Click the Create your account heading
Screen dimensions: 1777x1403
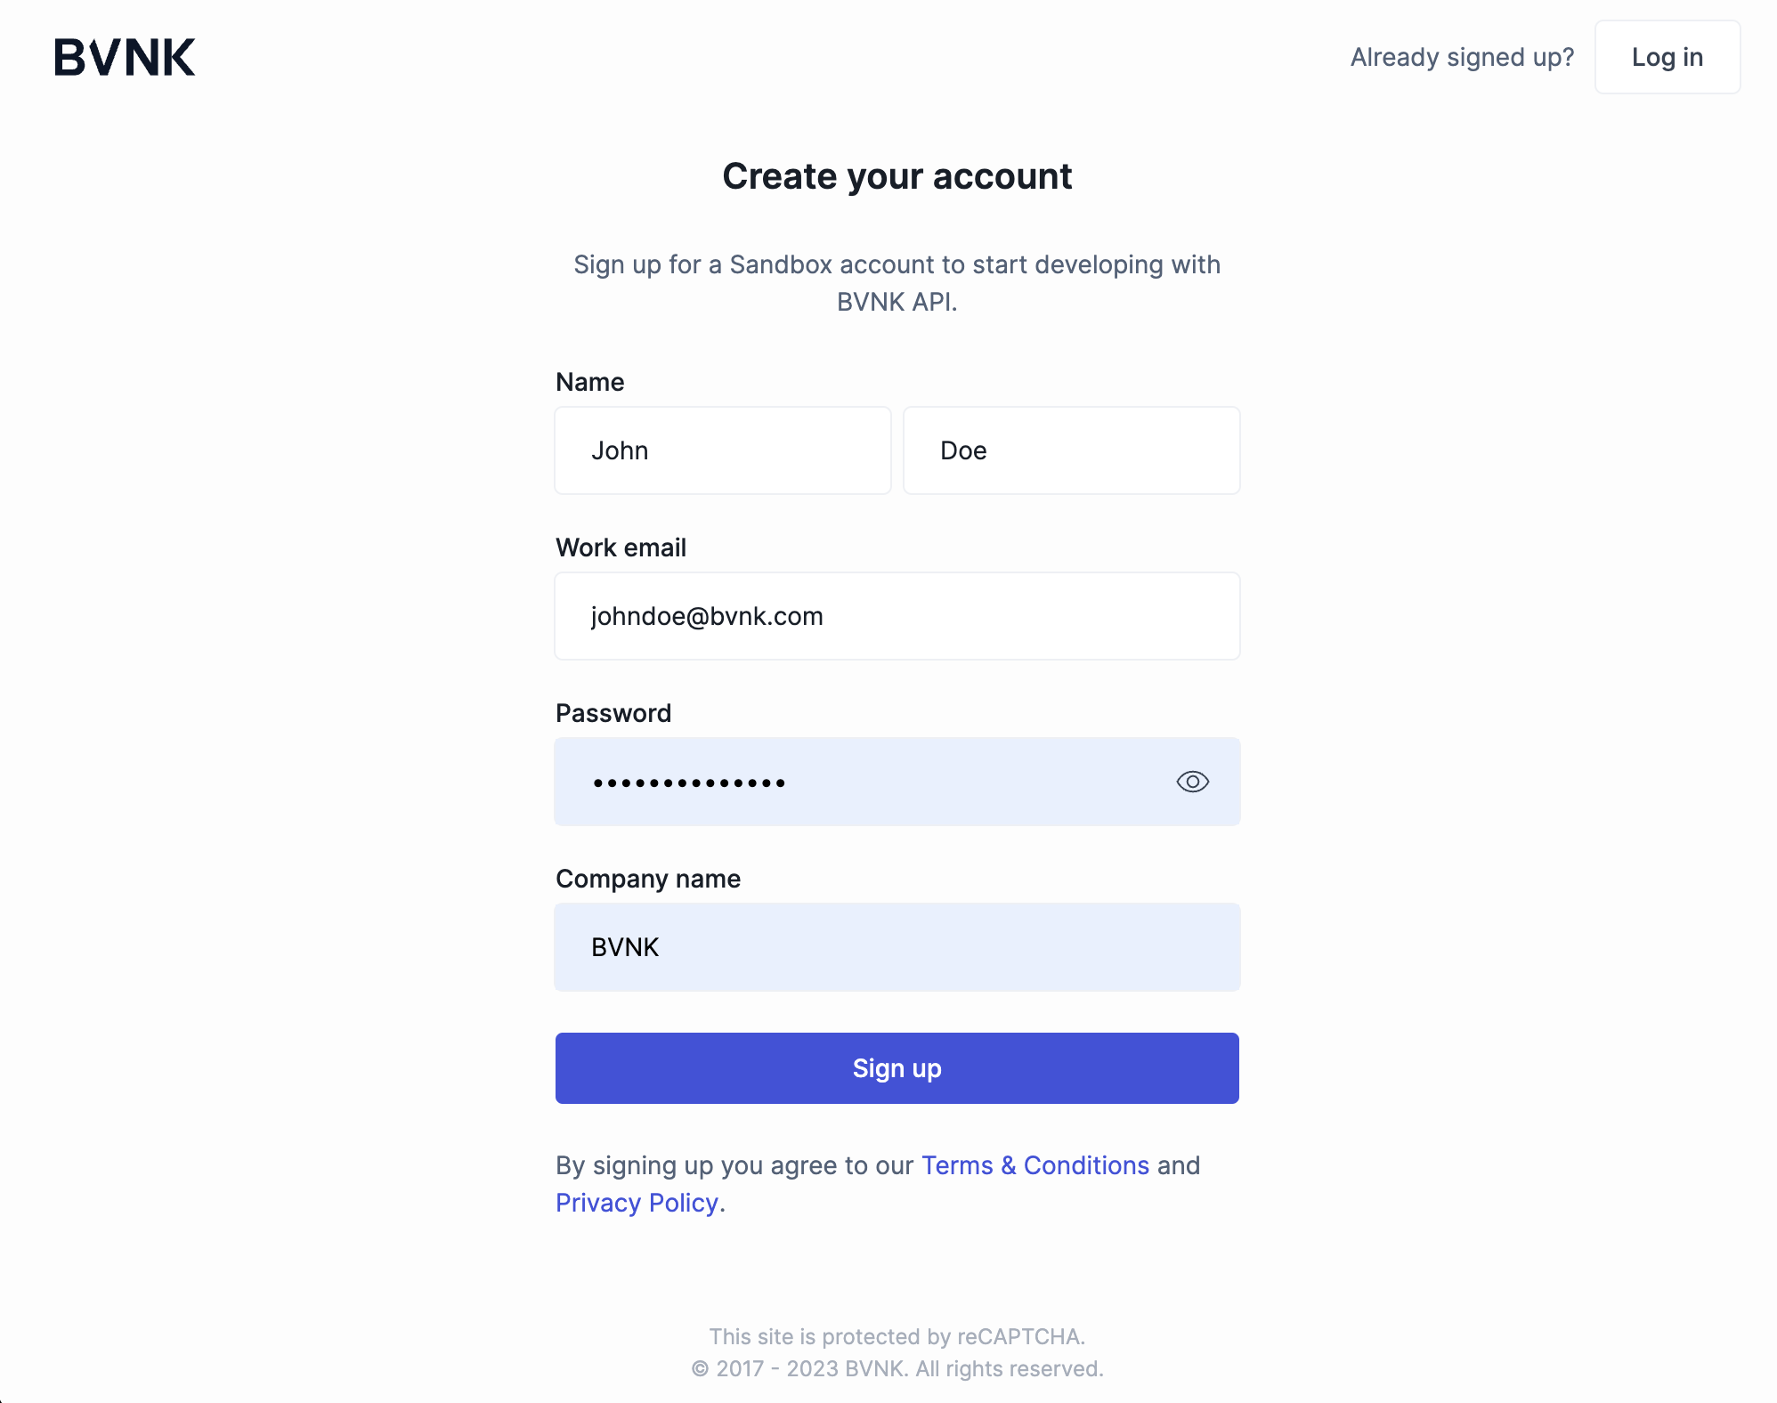897,176
